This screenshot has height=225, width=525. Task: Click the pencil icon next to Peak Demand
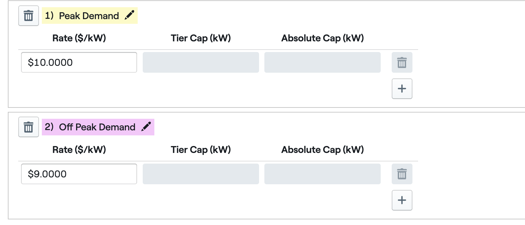click(130, 15)
